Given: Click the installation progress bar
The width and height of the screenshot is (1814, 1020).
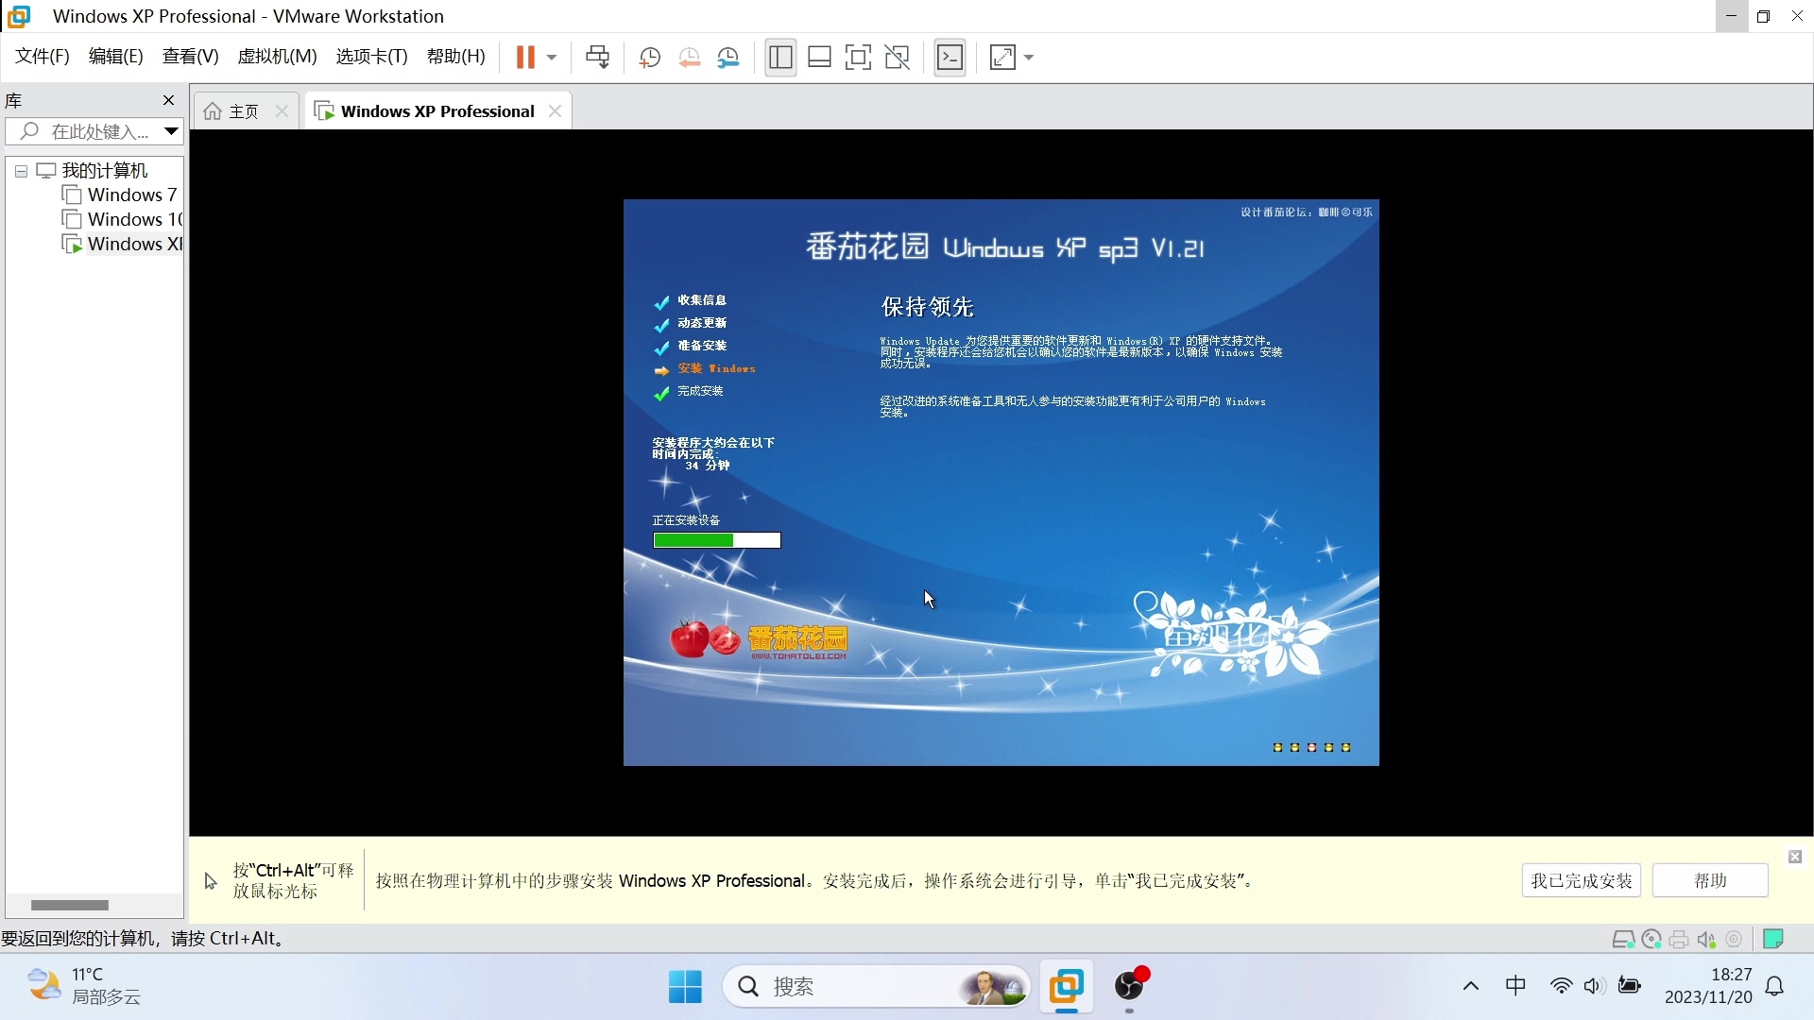Looking at the screenshot, I should click(715, 539).
